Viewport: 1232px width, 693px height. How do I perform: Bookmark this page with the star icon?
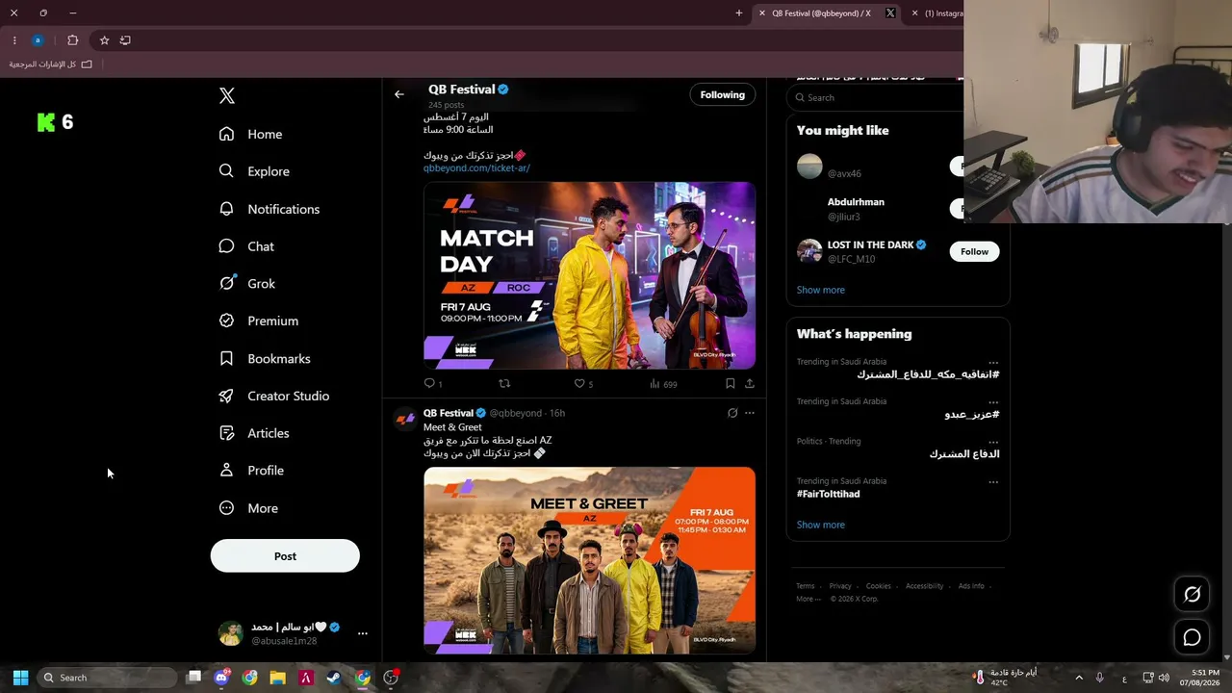coord(104,40)
